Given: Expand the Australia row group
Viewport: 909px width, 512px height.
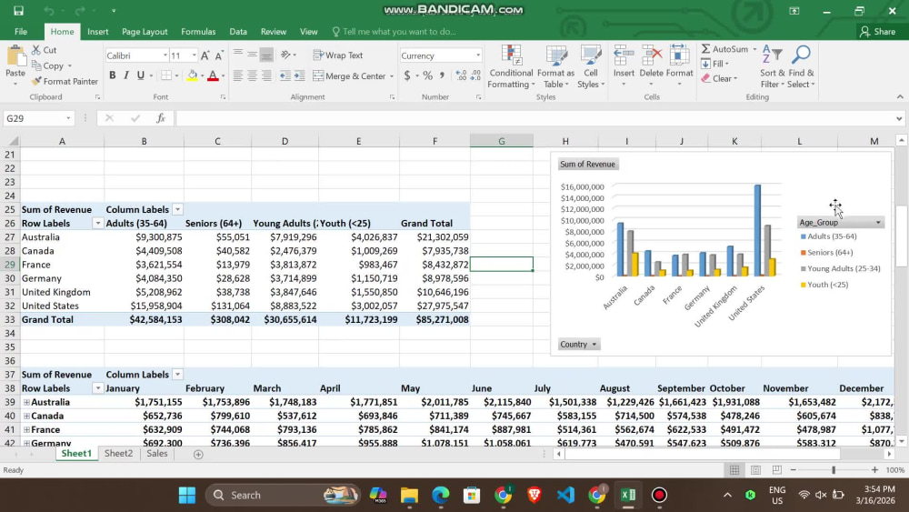Looking at the screenshot, I should click(26, 402).
